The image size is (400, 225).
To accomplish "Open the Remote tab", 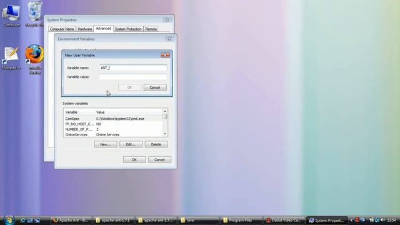I will point(151,29).
